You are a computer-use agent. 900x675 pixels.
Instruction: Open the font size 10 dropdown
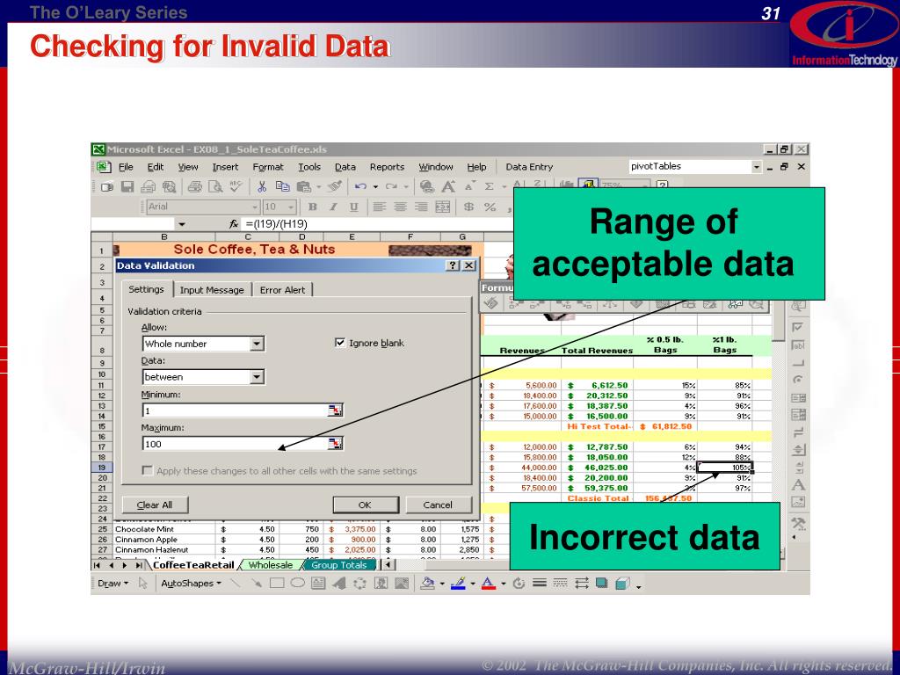291,207
